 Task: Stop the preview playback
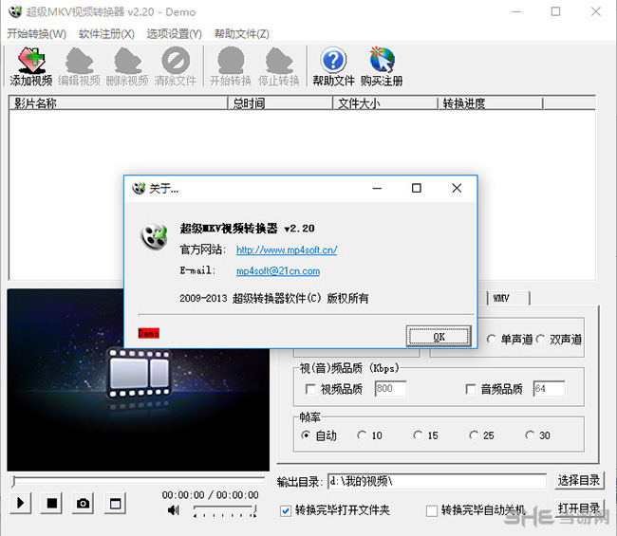coord(52,503)
